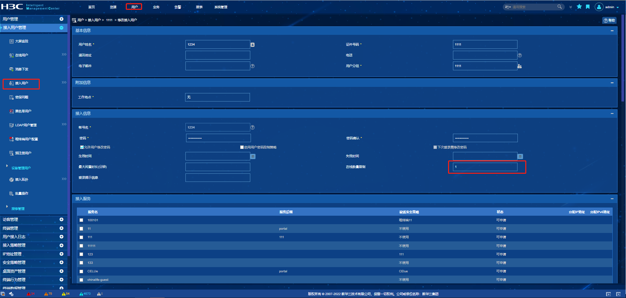Open the 在线用户 sidebar link
The height and width of the screenshot is (298, 626).
22,55
